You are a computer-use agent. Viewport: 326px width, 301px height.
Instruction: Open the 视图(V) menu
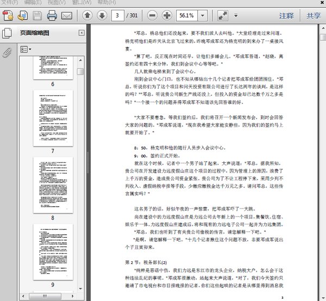point(57,2)
